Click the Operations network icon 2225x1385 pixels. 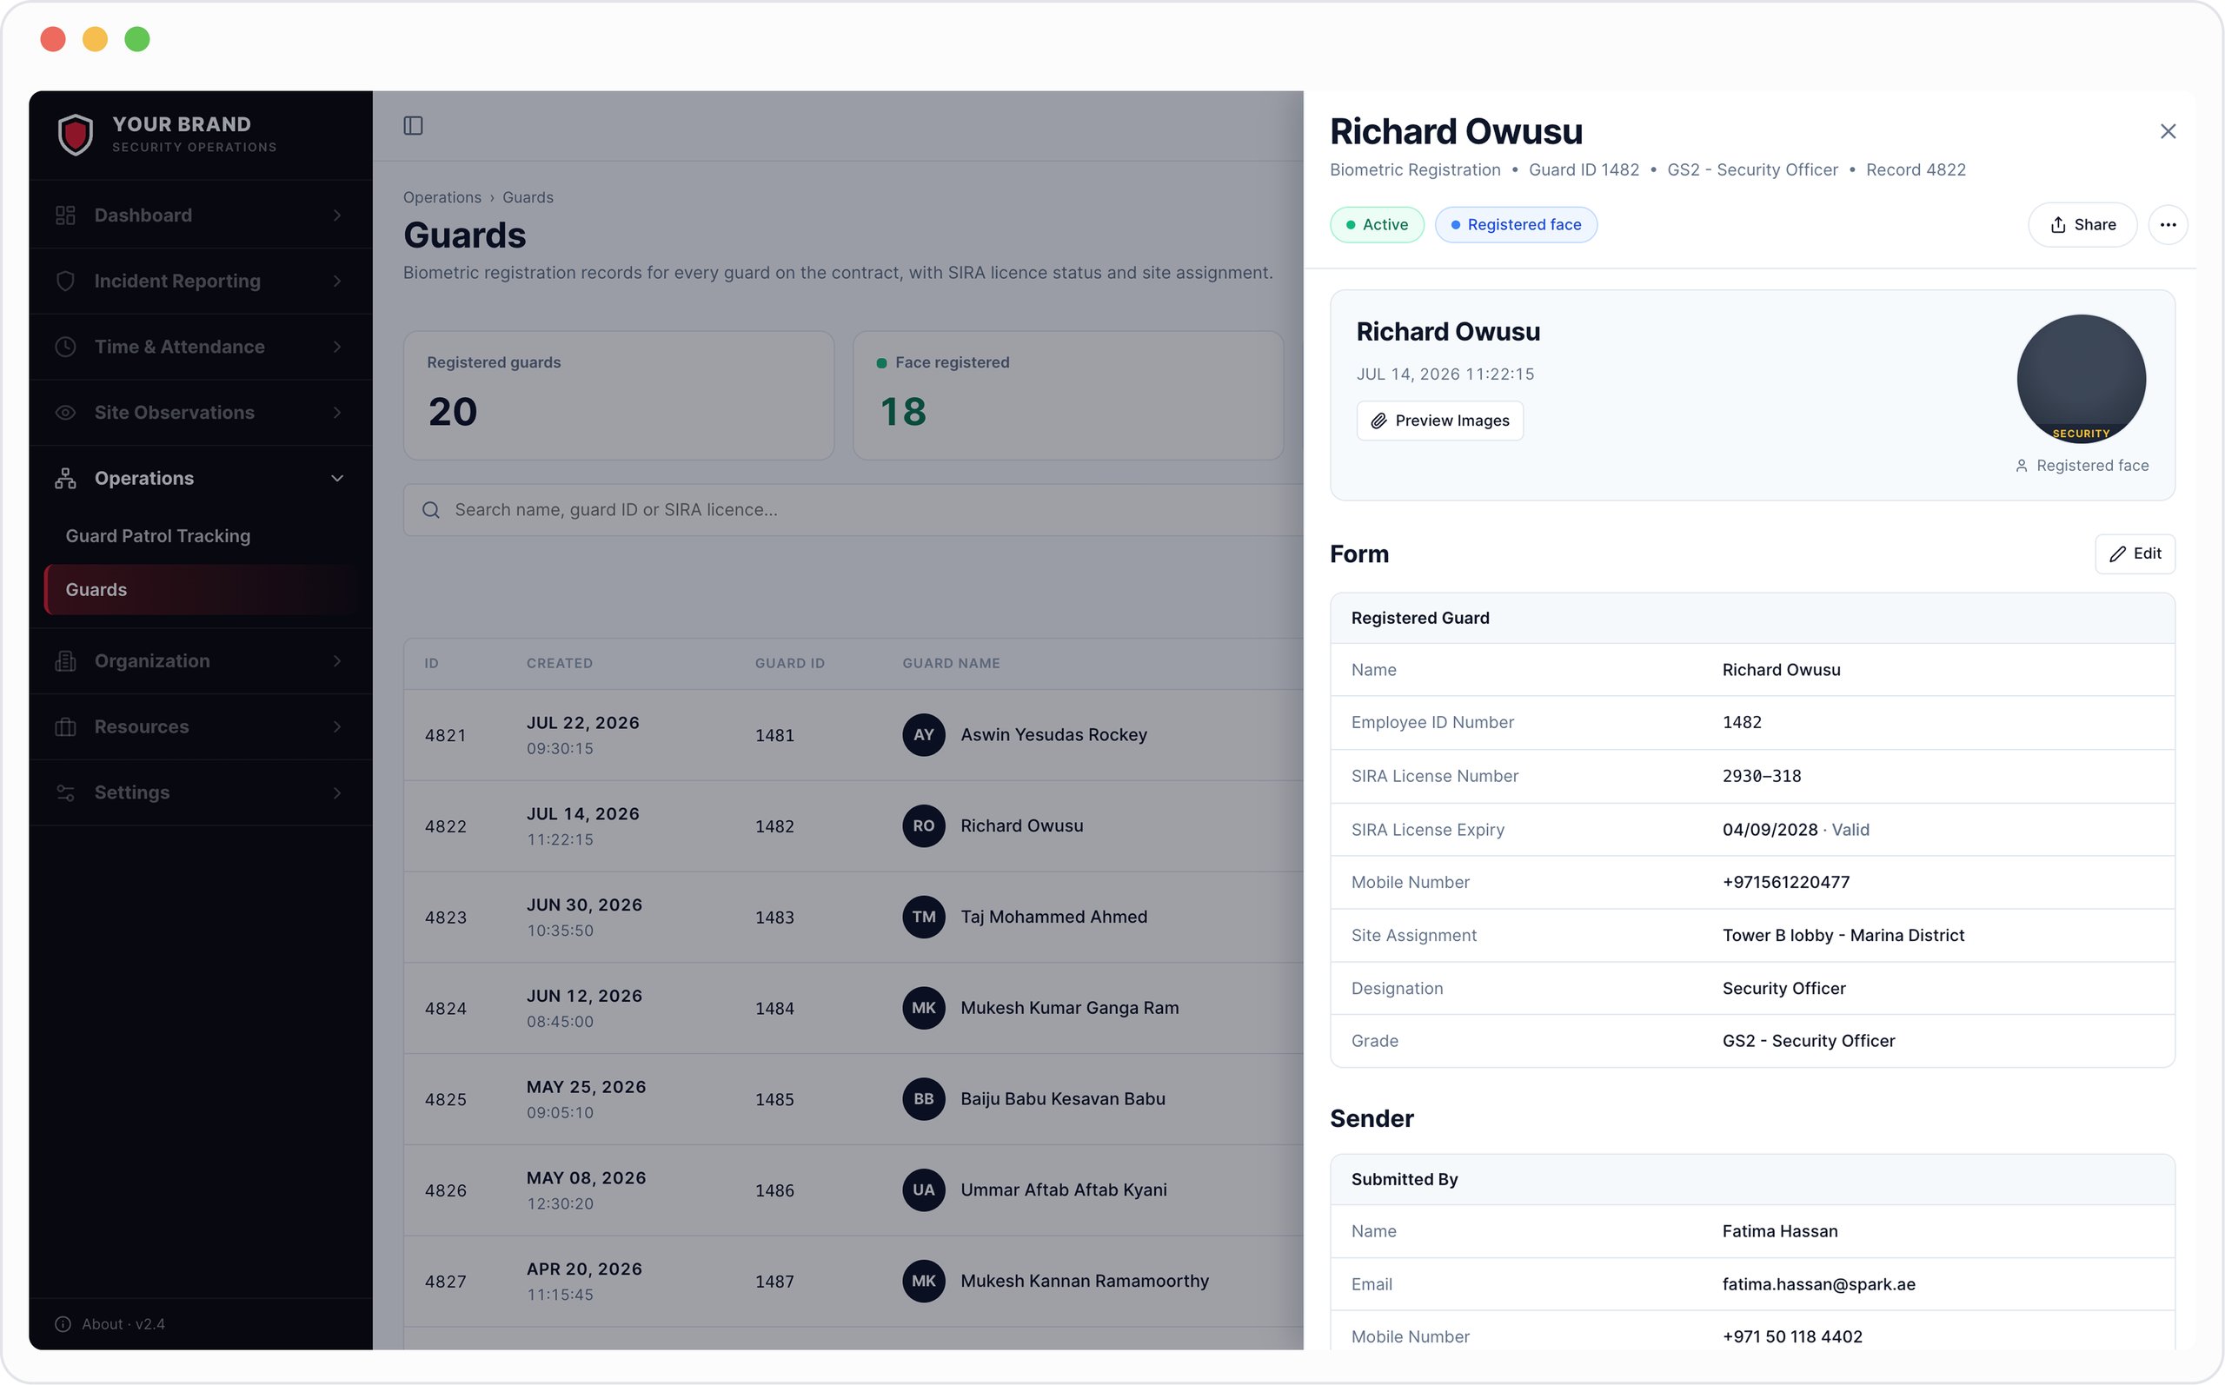65,478
